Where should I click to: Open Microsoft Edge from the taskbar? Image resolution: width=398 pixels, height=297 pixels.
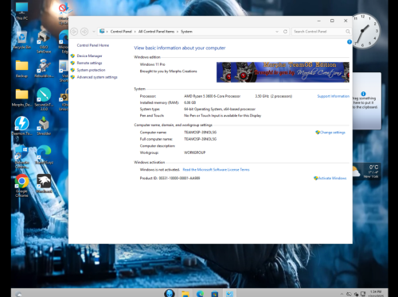pyautogui.click(x=200, y=294)
